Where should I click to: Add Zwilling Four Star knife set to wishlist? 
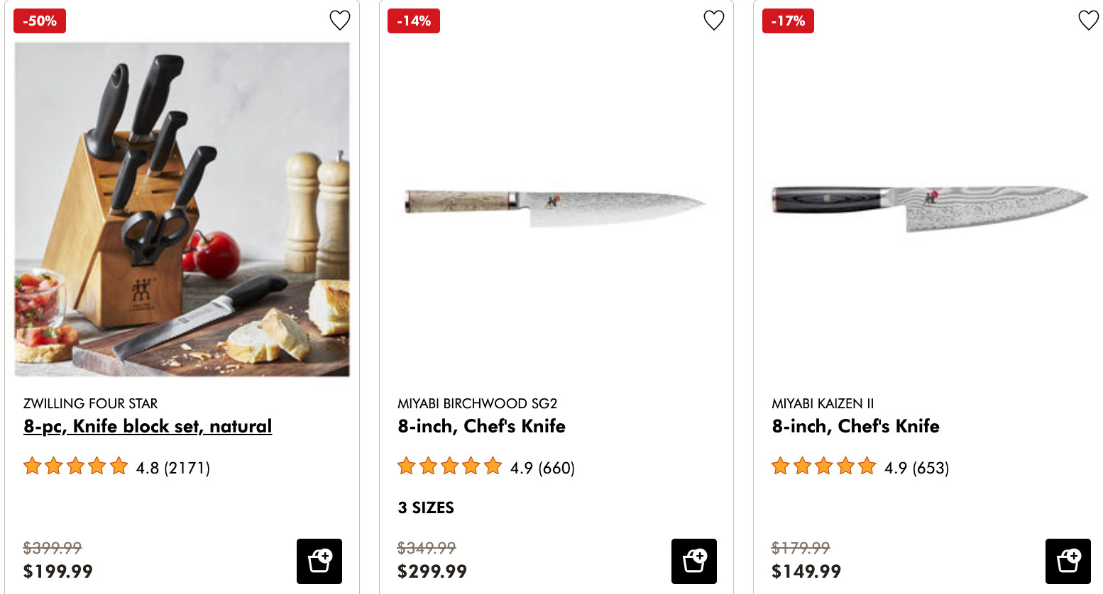340,21
